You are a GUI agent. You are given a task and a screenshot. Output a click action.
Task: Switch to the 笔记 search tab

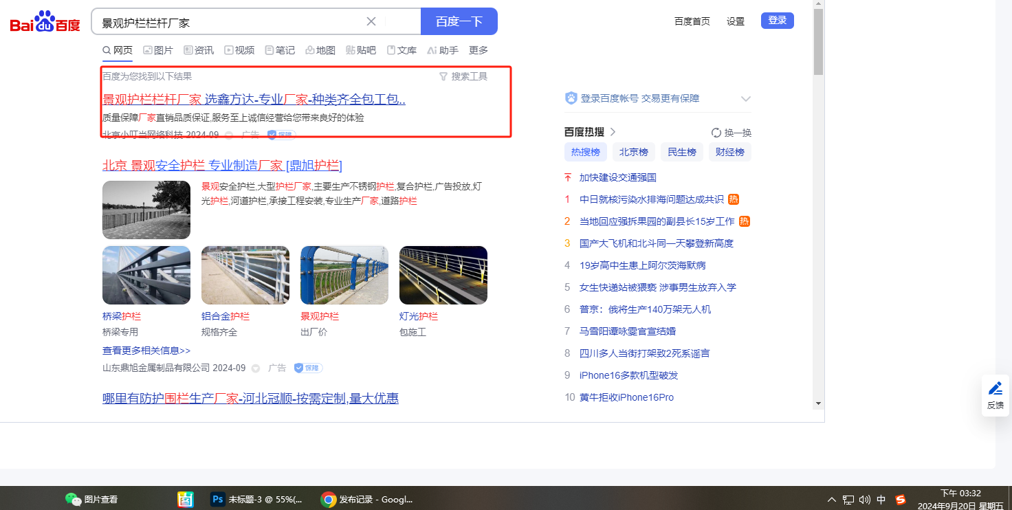coord(280,50)
